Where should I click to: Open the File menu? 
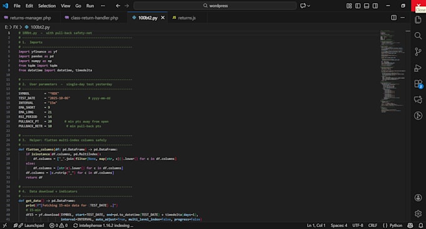point(17,6)
